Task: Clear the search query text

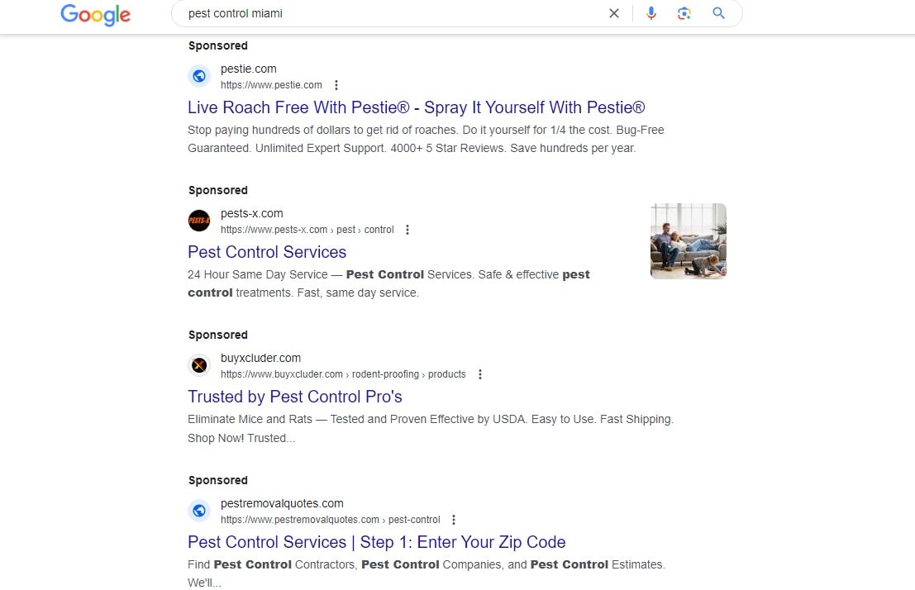Action: [x=614, y=13]
